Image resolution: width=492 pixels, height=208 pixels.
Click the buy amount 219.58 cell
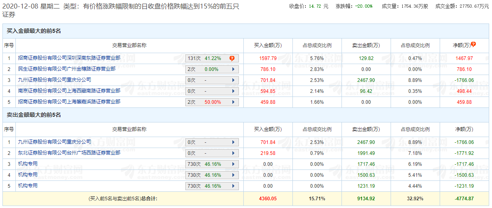coord(268,153)
